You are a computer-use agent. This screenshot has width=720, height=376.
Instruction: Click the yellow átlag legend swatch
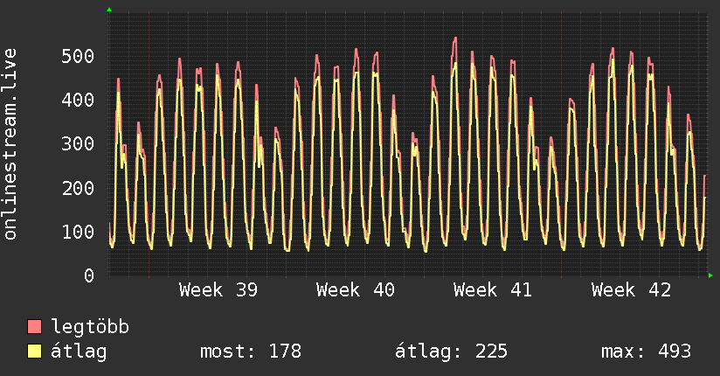point(34,351)
